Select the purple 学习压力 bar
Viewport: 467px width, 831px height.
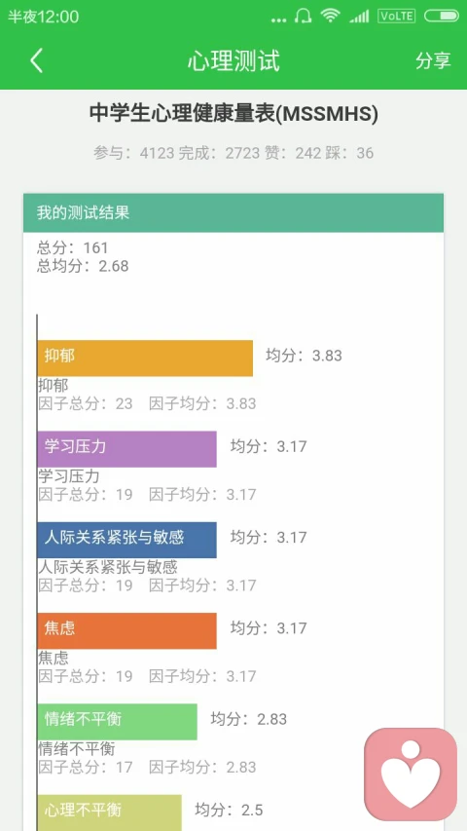pos(127,449)
